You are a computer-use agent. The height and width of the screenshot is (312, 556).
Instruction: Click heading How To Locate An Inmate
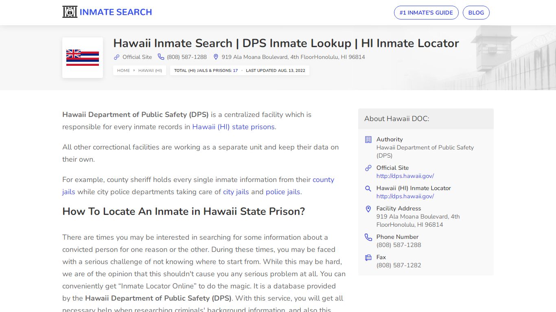[184, 212]
